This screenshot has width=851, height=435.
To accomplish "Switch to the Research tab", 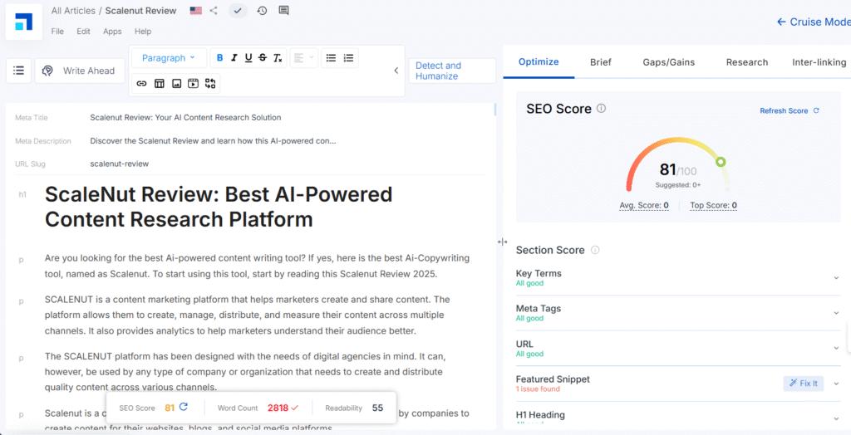I will 747,61.
